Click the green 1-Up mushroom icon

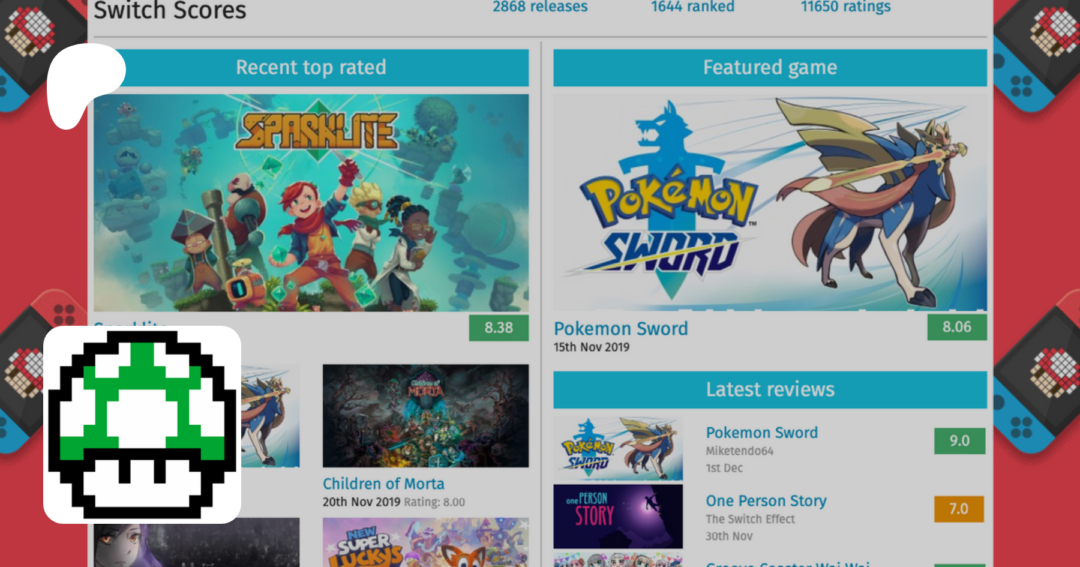pyautogui.click(x=142, y=425)
